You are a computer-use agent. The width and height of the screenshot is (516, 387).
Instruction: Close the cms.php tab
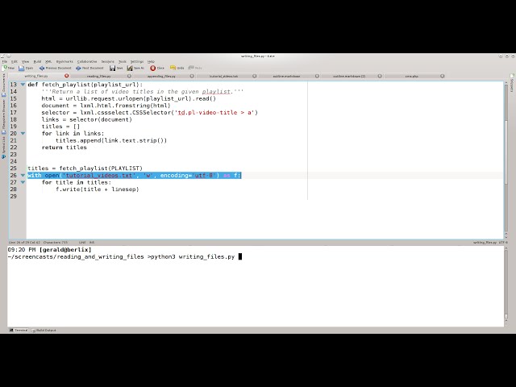(x=443, y=76)
